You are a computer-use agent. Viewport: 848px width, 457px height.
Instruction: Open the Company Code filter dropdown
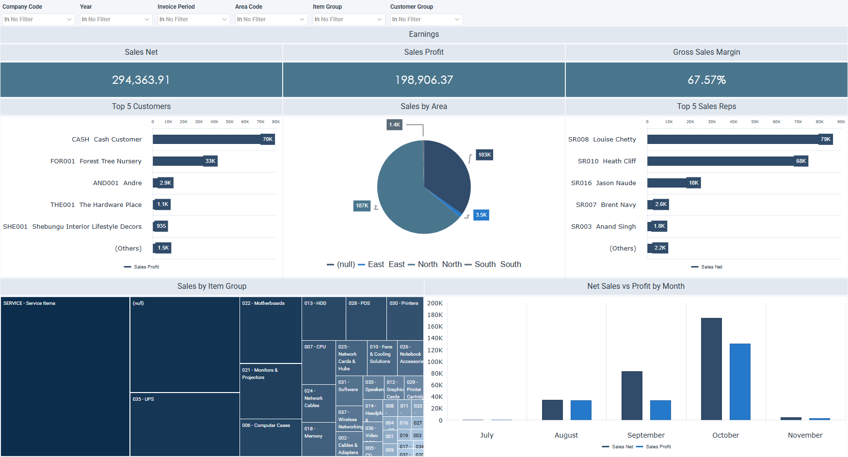(x=38, y=19)
